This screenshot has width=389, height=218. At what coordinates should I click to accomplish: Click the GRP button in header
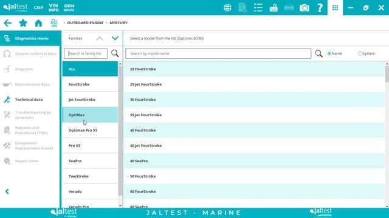pyautogui.click(x=38, y=8)
